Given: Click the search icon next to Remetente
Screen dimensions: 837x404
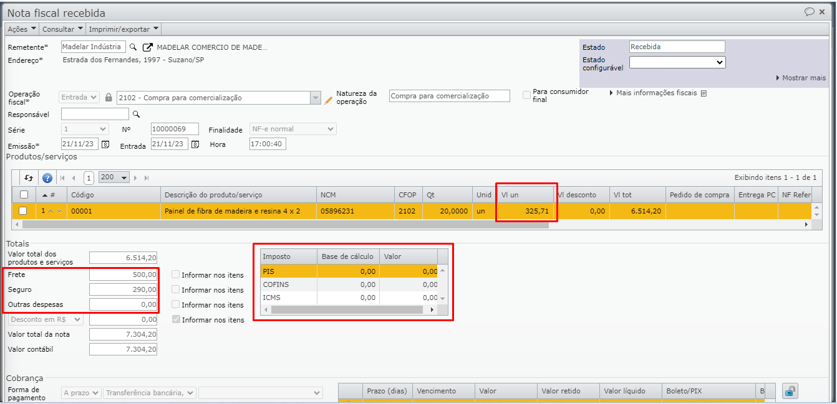Looking at the screenshot, I should point(133,47).
